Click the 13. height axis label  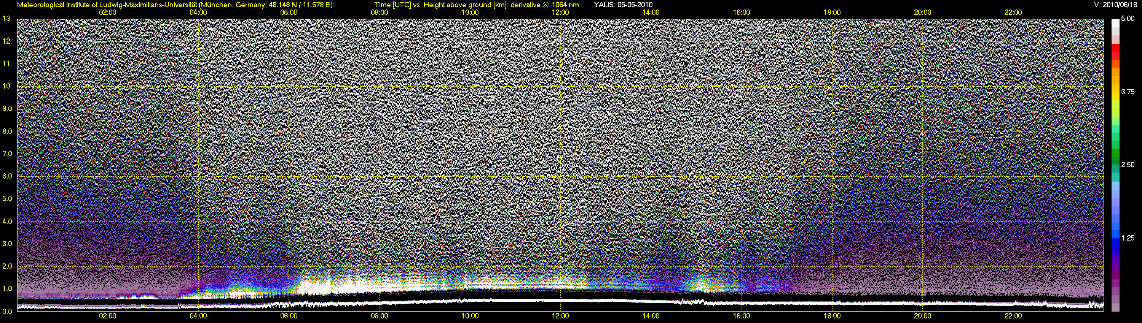[x=7, y=19]
